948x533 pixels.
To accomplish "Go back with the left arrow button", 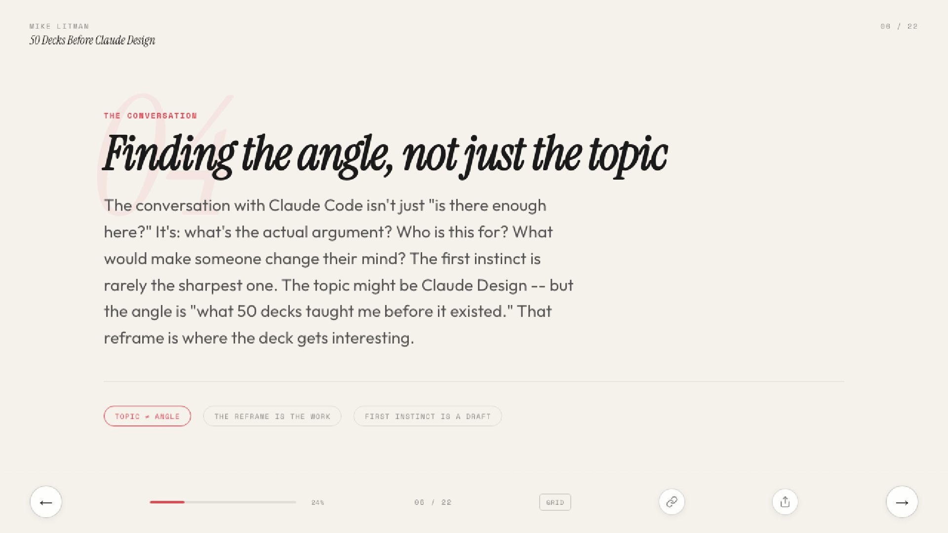I will point(46,502).
